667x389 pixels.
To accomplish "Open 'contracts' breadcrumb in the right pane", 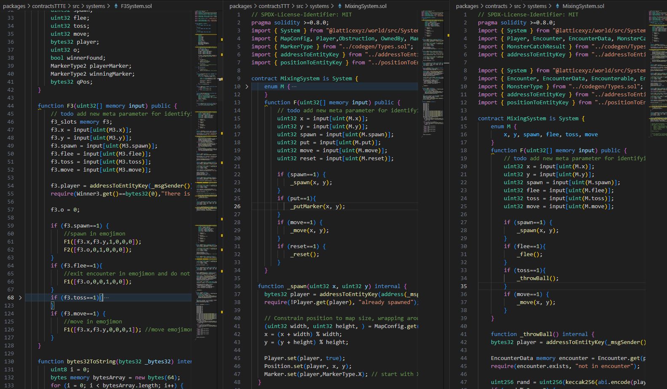I will point(496,6).
